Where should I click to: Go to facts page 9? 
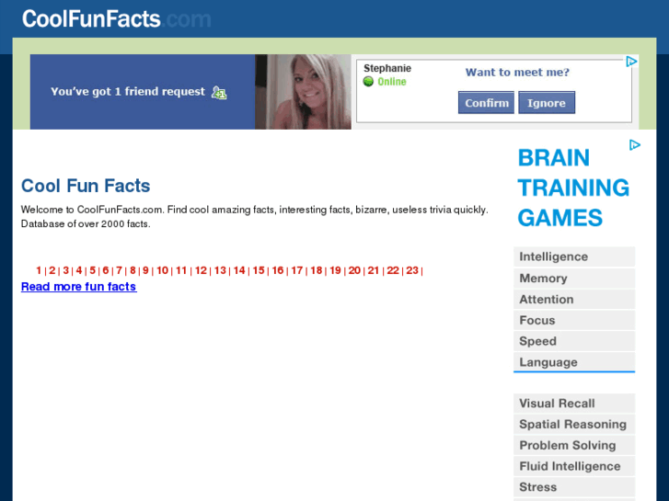[x=145, y=270]
